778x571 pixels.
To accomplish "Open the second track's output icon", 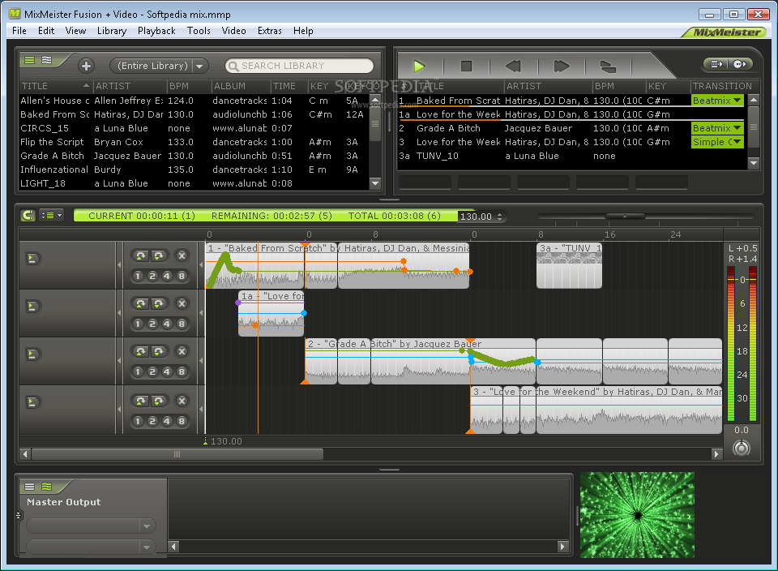I will (32, 307).
